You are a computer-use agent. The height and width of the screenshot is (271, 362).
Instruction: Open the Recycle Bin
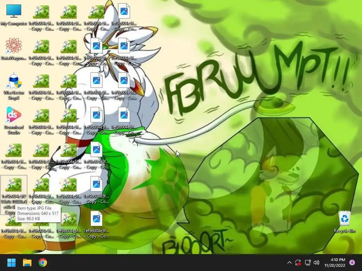[344, 222]
